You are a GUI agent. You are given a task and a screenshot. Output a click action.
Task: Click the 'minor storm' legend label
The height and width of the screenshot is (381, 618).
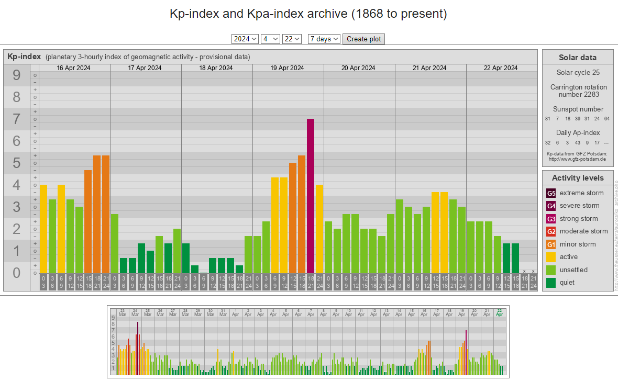tap(578, 244)
